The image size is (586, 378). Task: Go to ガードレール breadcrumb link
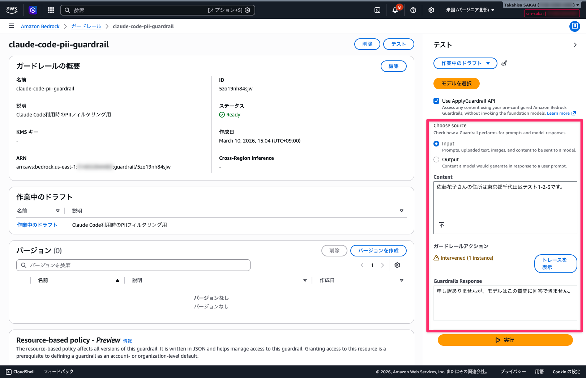point(86,26)
